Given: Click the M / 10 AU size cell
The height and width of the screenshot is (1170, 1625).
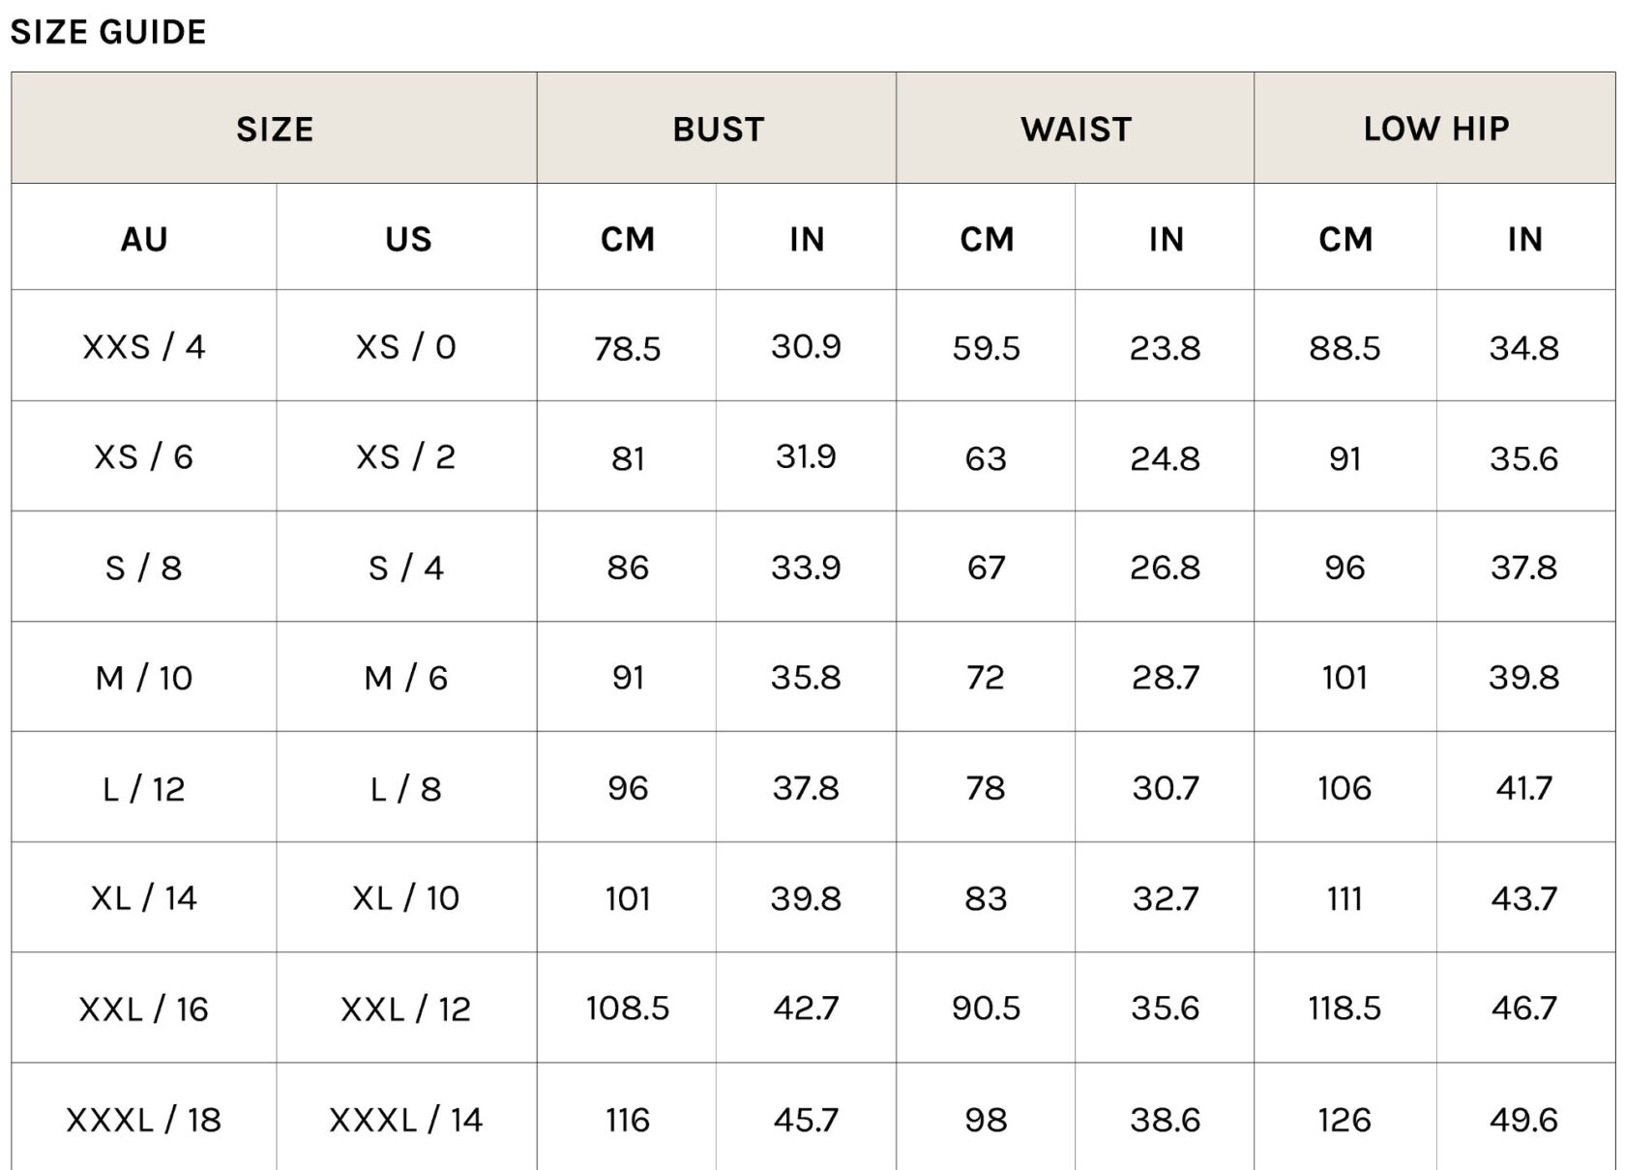Looking at the screenshot, I should click(144, 678).
